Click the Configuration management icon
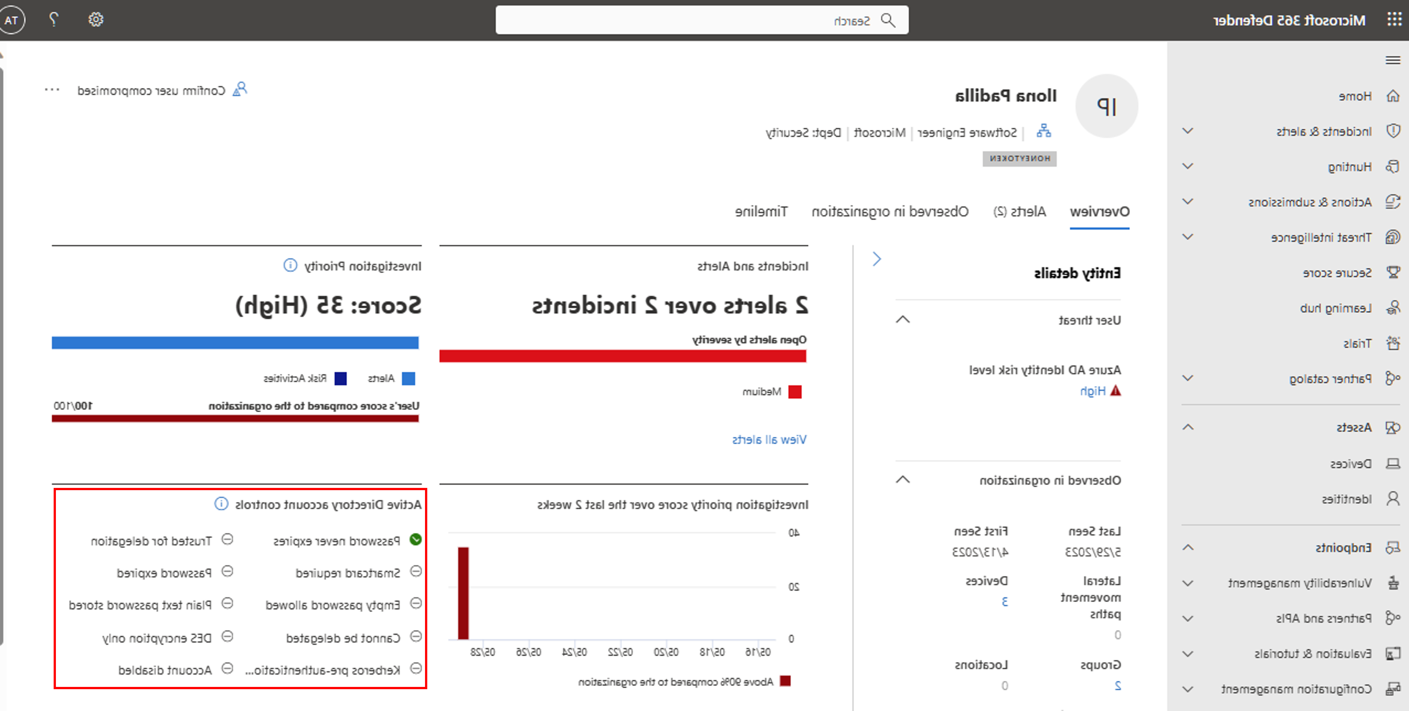Image resolution: width=1409 pixels, height=711 pixels. pyautogui.click(x=1393, y=689)
